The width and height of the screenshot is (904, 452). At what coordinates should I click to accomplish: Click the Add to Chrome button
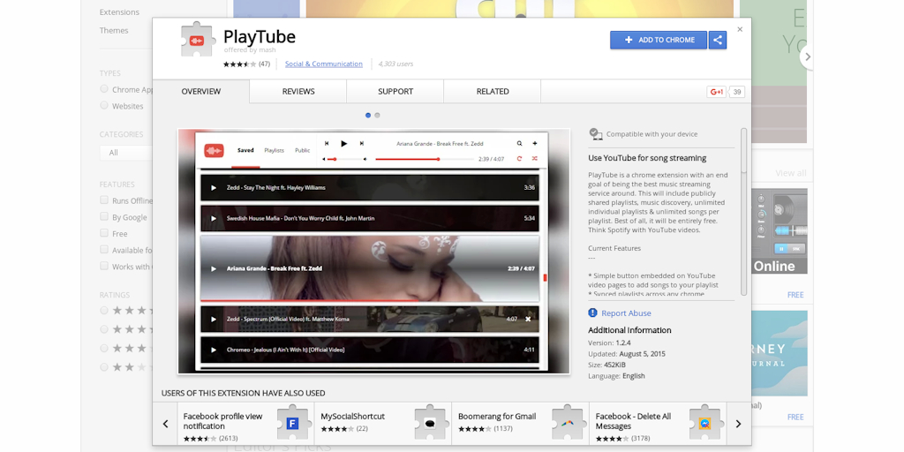pyautogui.click(x=659, y=40)
